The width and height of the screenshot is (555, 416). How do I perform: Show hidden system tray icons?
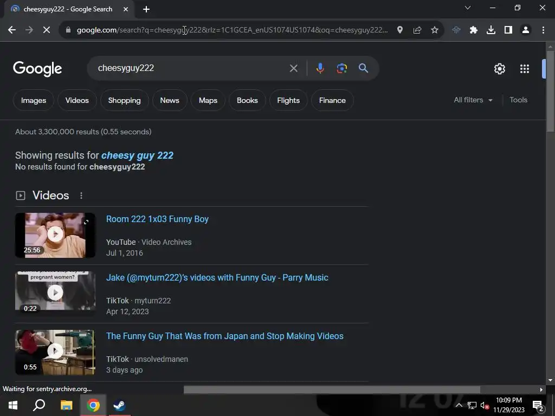click(459, 405)
